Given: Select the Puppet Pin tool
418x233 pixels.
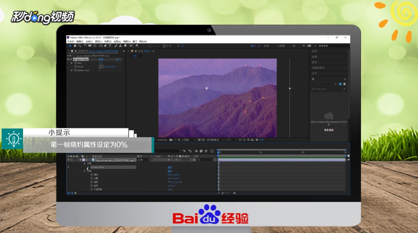Looking at the screenshot, I should (x=136, y=46).
